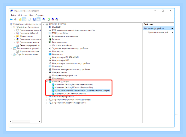Open the Действие menu
Screen dimensions: 186x137
click(22, 15)
